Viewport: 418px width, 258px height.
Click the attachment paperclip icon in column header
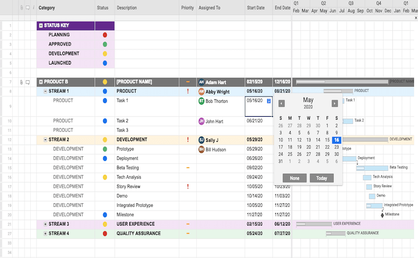(x=22, y=8)
